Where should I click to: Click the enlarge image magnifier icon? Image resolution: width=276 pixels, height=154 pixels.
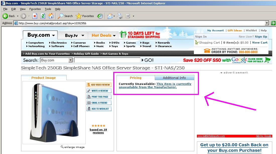[62, 147]
